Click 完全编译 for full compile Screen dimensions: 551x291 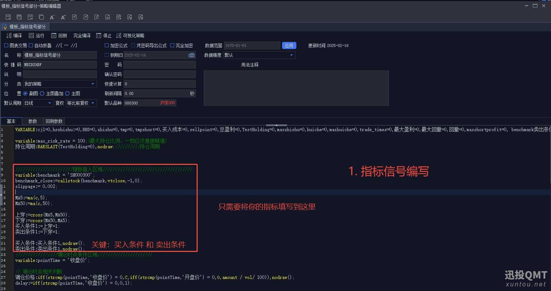[x=82, y=36]
